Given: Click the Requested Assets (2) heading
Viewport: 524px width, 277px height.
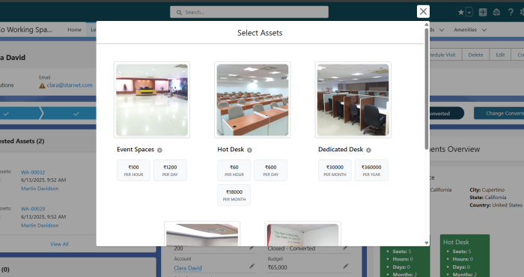Looking at the screenshot, I should pos(22,141).
